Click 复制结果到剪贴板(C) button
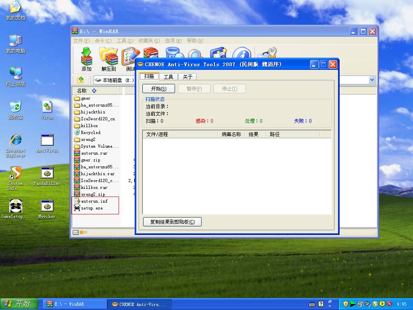Viewport: 413px width, 310px height. click(172, 222)
